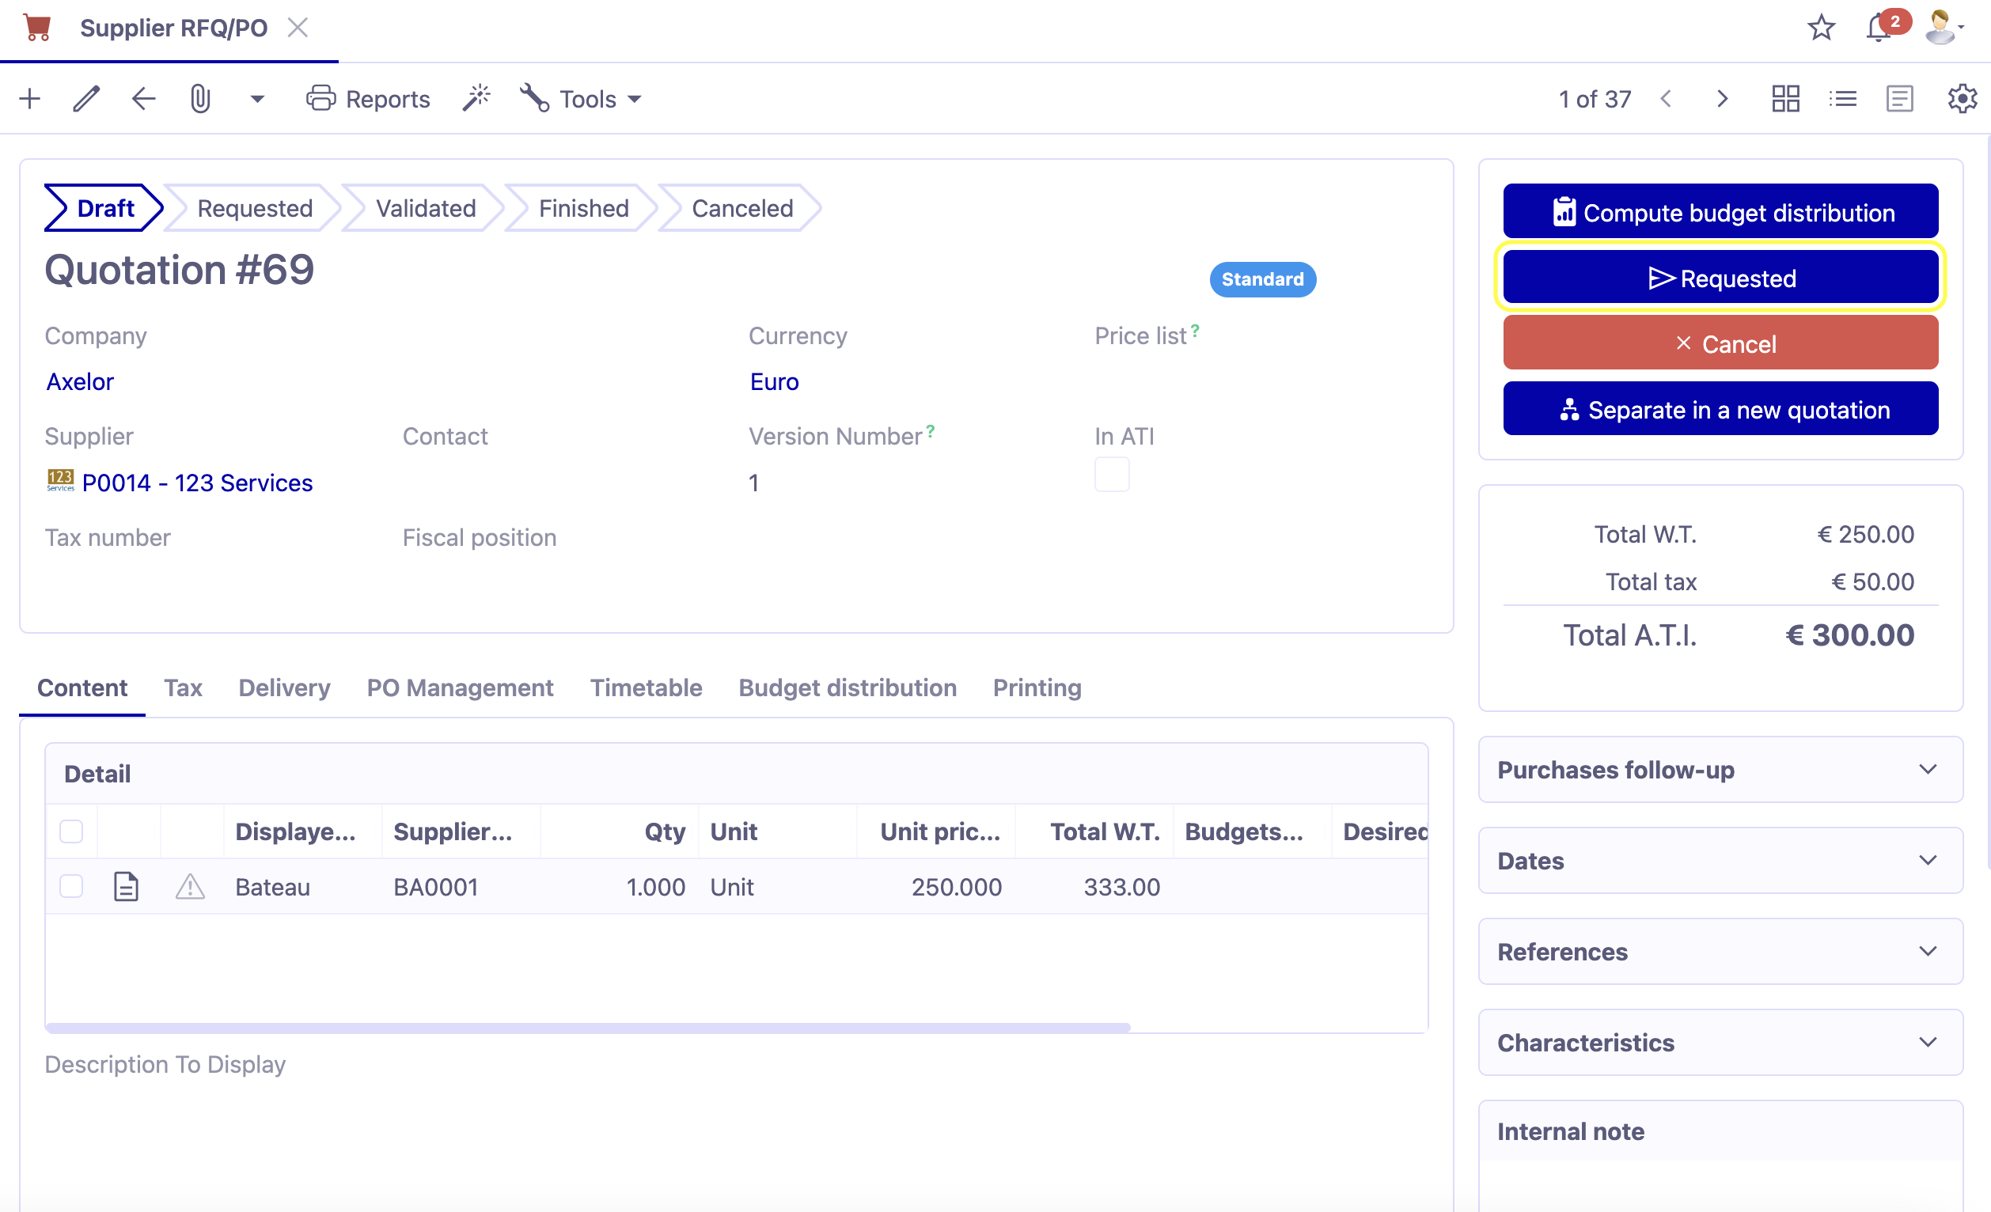Viewport: 1991px width, 1212px height.
Task: Expand the Dates panel
Action: (x=1720, y=861)
